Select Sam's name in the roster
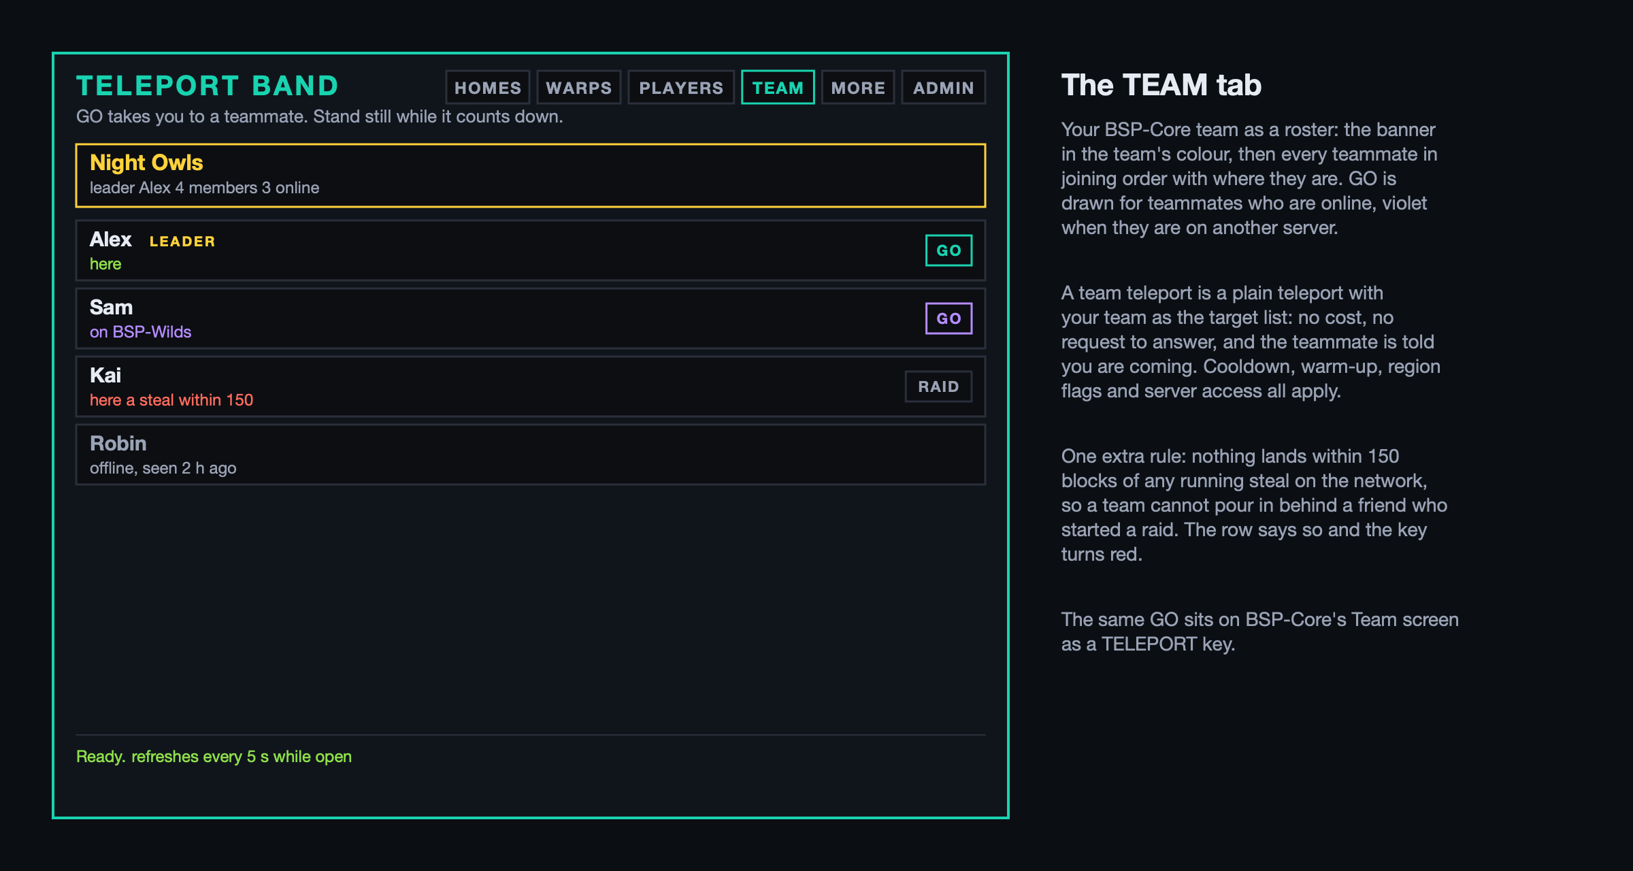This screenshot has width=1633, height=871. (111, 308)
